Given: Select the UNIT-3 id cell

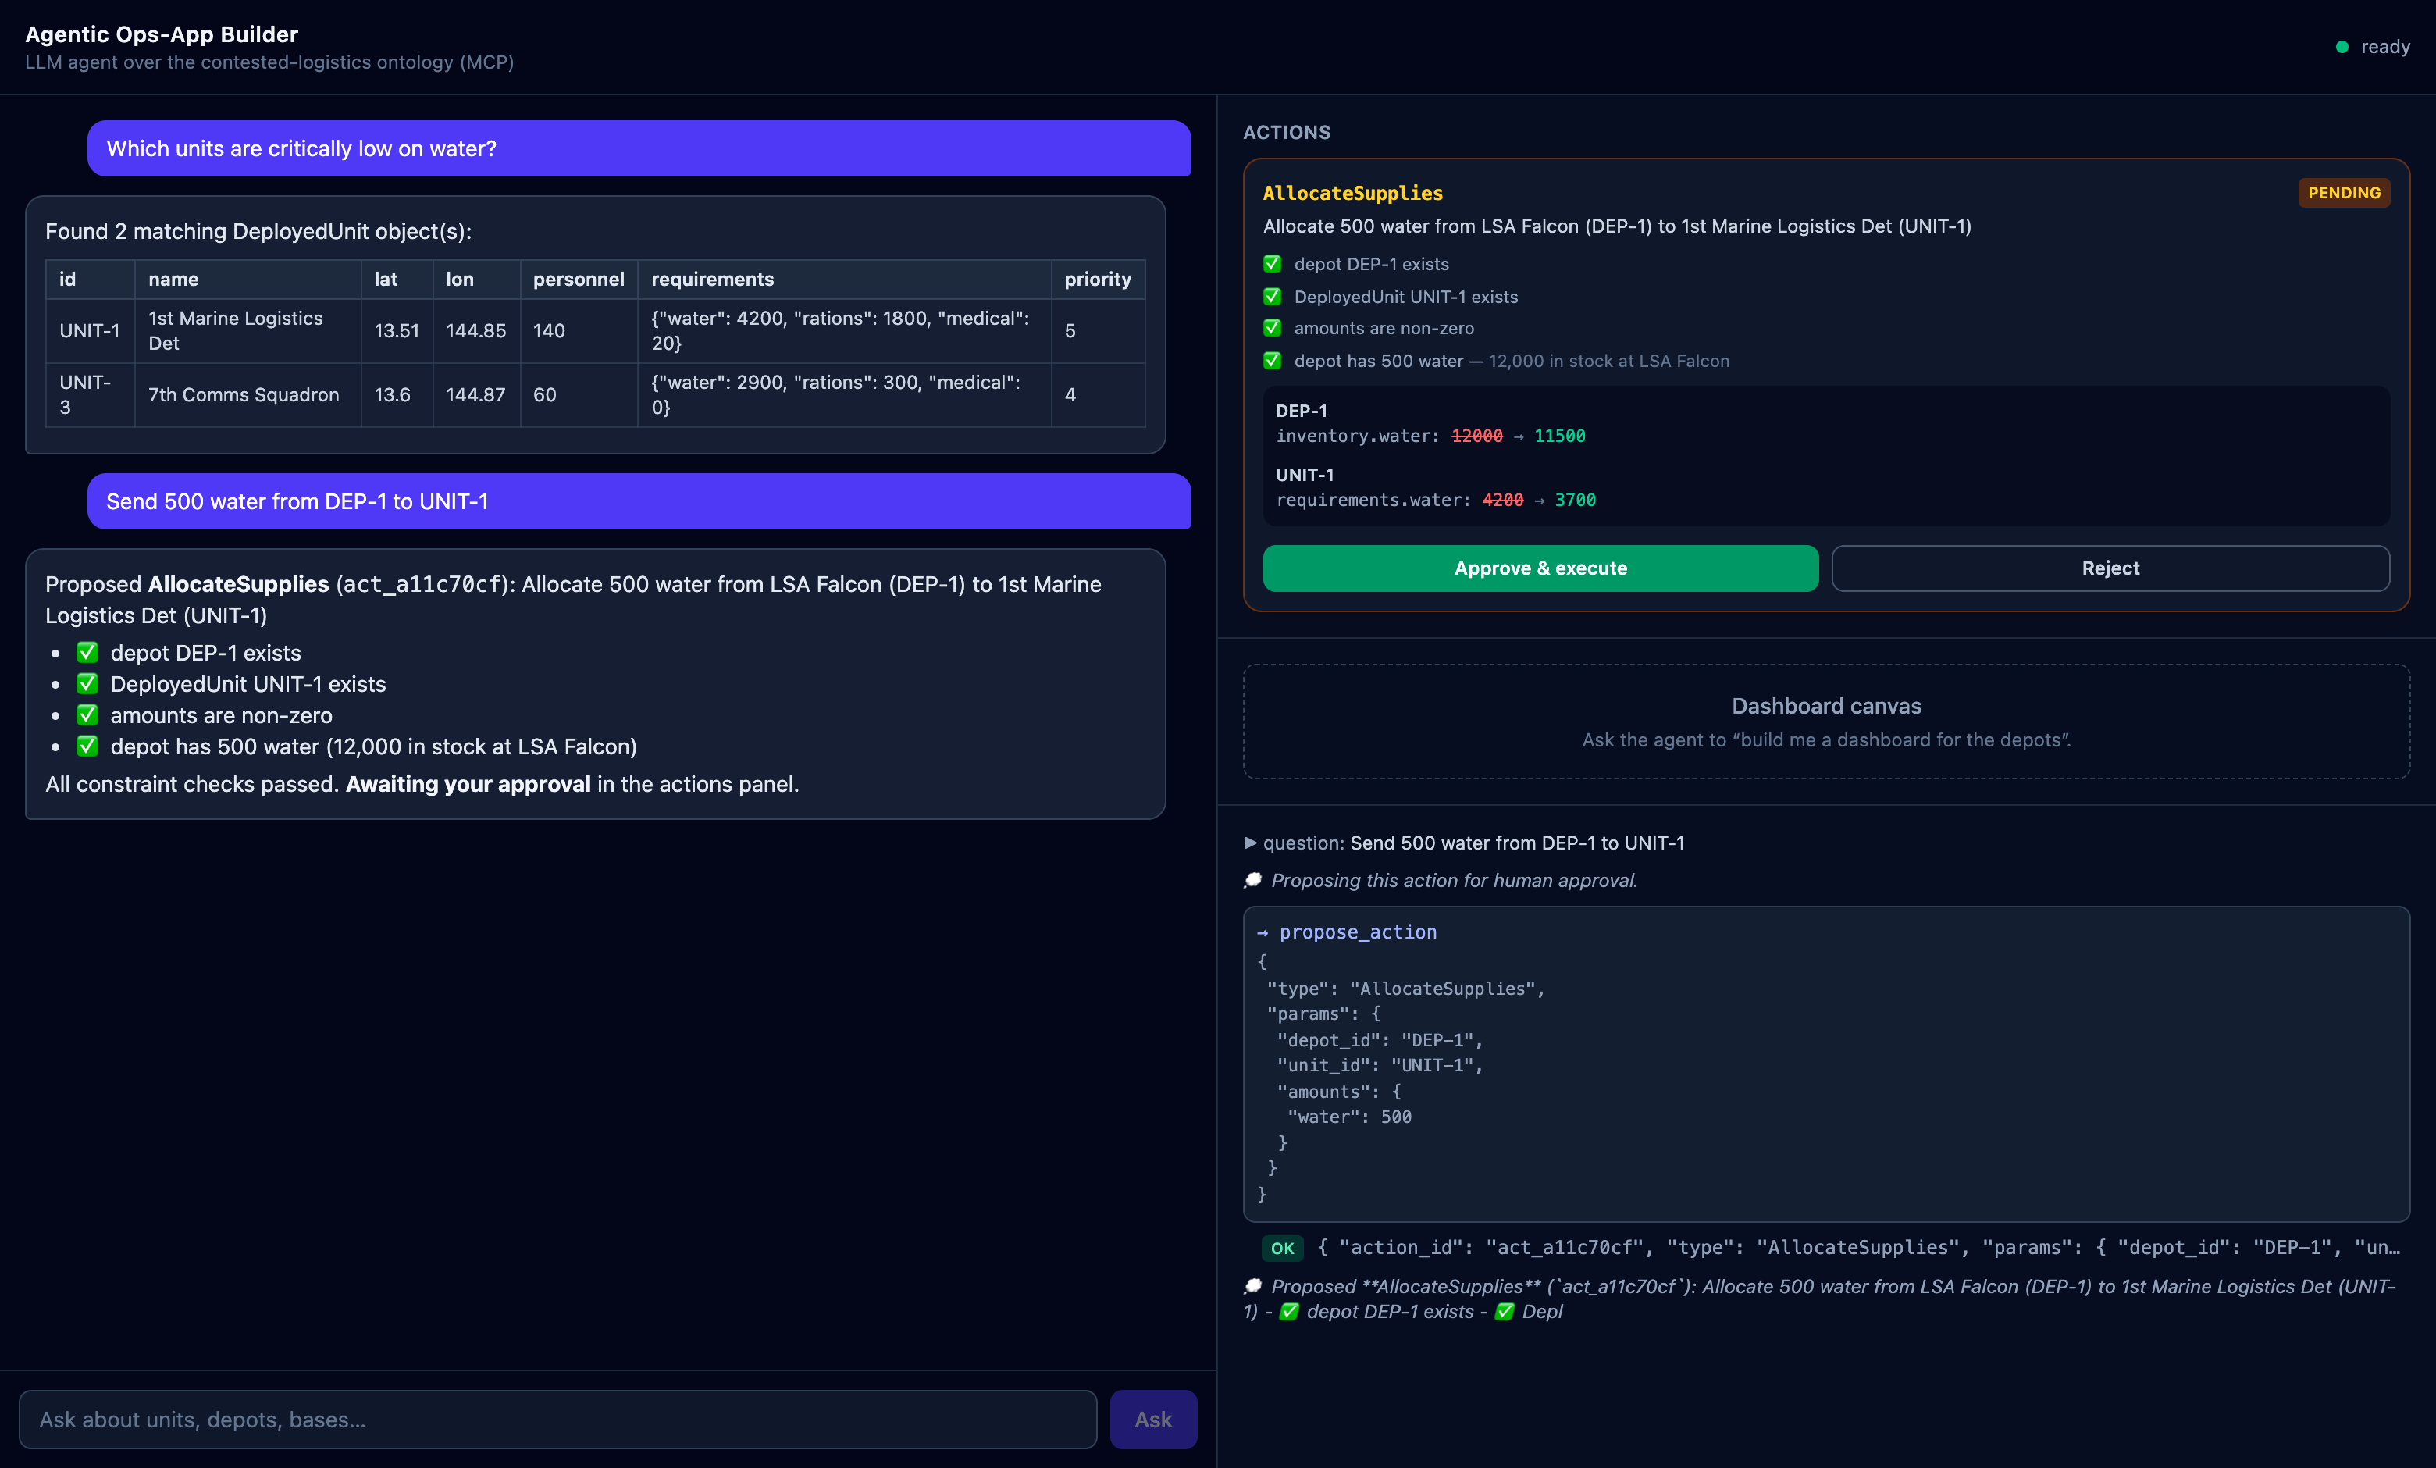Looking at the screenshot, I should 90,394.
